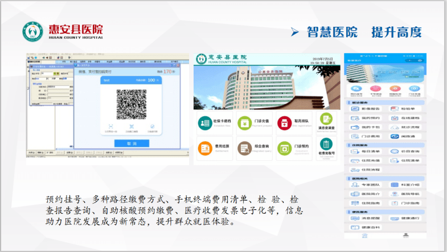The height and width of the screenshot is (252, 447).
Task: Click the 医院相关 section header
Action: (385, 178)
